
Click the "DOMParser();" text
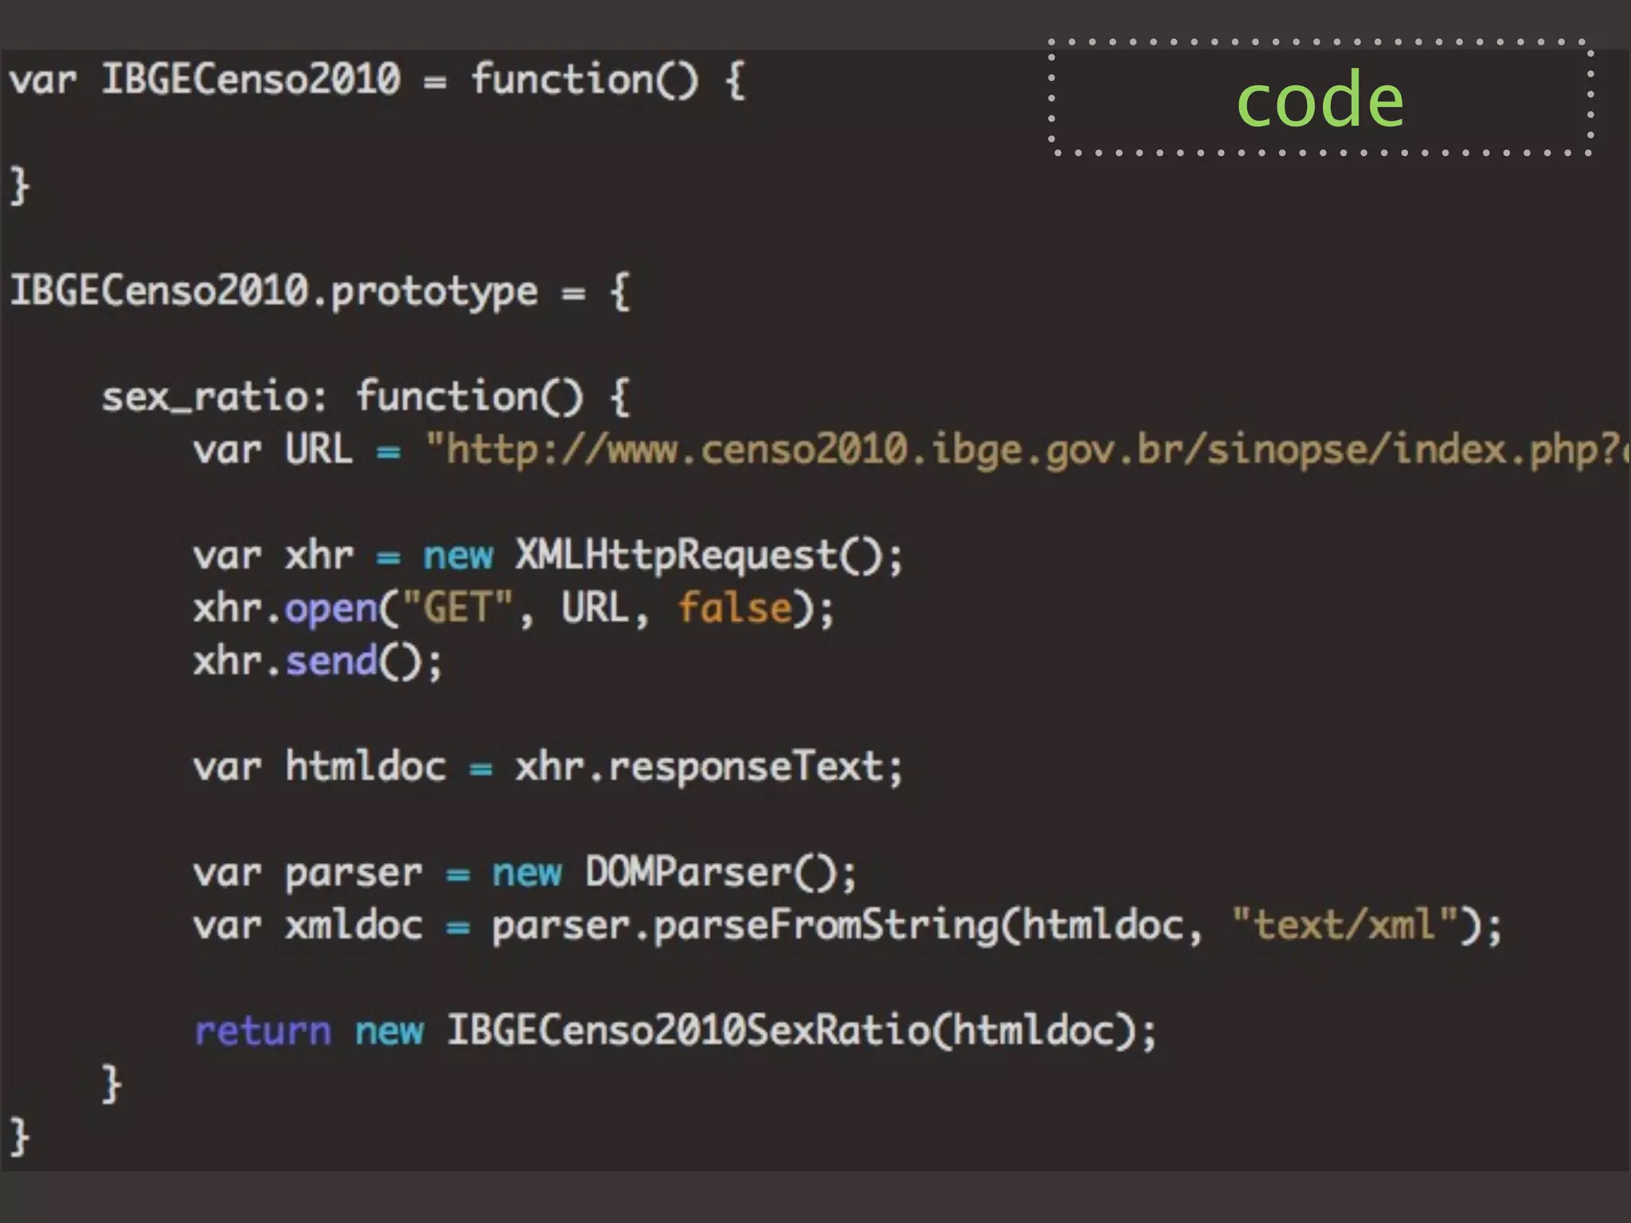pos(721,872)
